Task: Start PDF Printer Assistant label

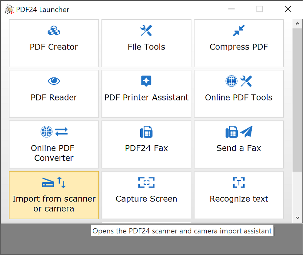Action: point(146,97)
